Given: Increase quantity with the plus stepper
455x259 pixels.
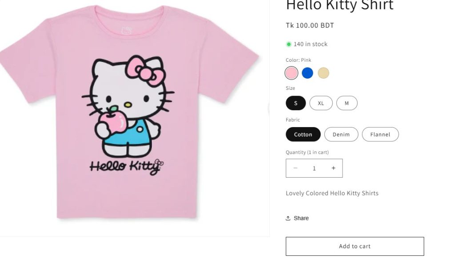Looking at the screenshot, I should point(333,168).
